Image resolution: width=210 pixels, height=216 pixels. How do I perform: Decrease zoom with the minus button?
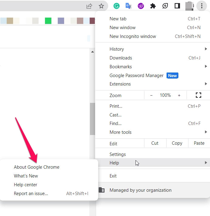[x=151, y=95]
